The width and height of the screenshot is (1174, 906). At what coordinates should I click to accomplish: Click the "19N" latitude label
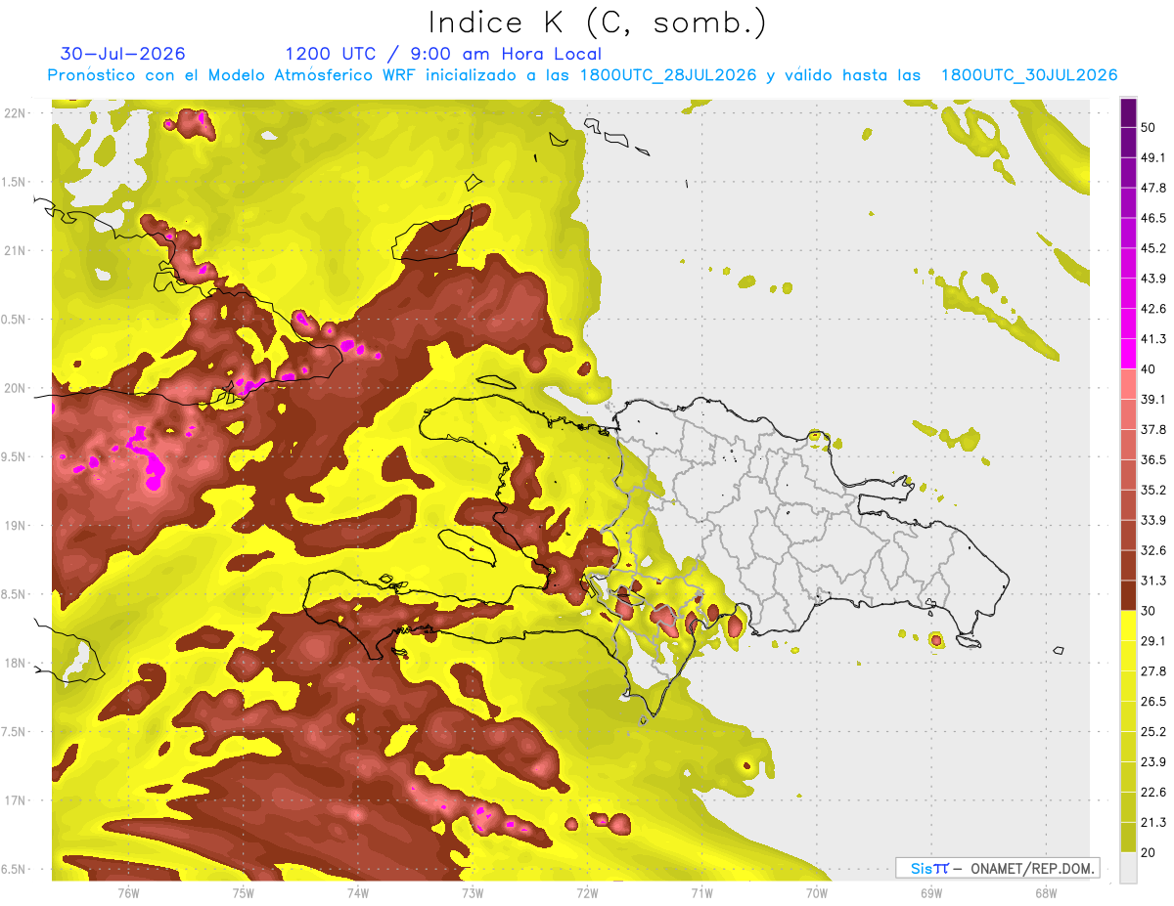coord(15,526)
